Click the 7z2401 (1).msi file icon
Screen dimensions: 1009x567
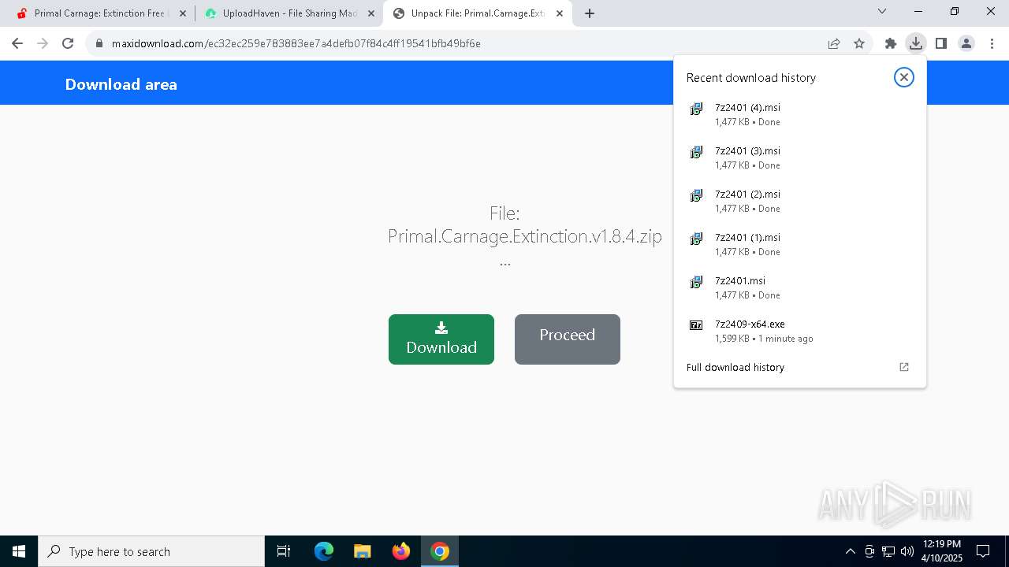[696, 239]
